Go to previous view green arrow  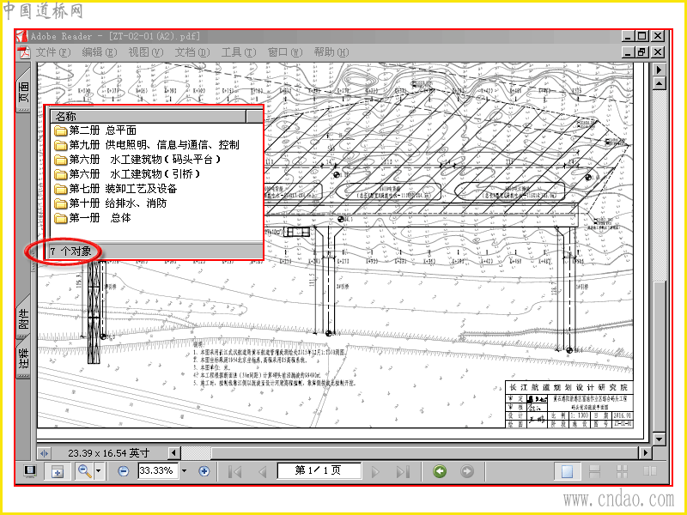(440, 471)
